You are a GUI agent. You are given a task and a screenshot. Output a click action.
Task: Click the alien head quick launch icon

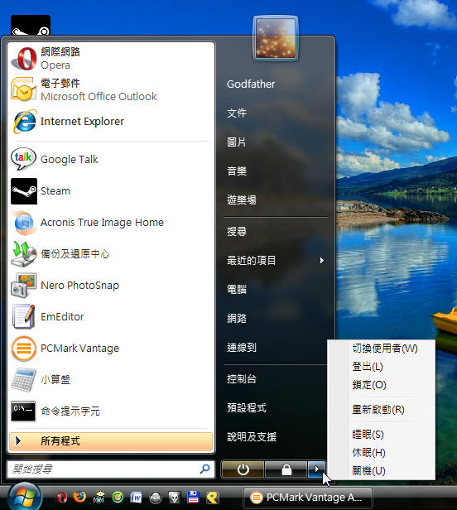pyautogui.click(x=175, y=498)
